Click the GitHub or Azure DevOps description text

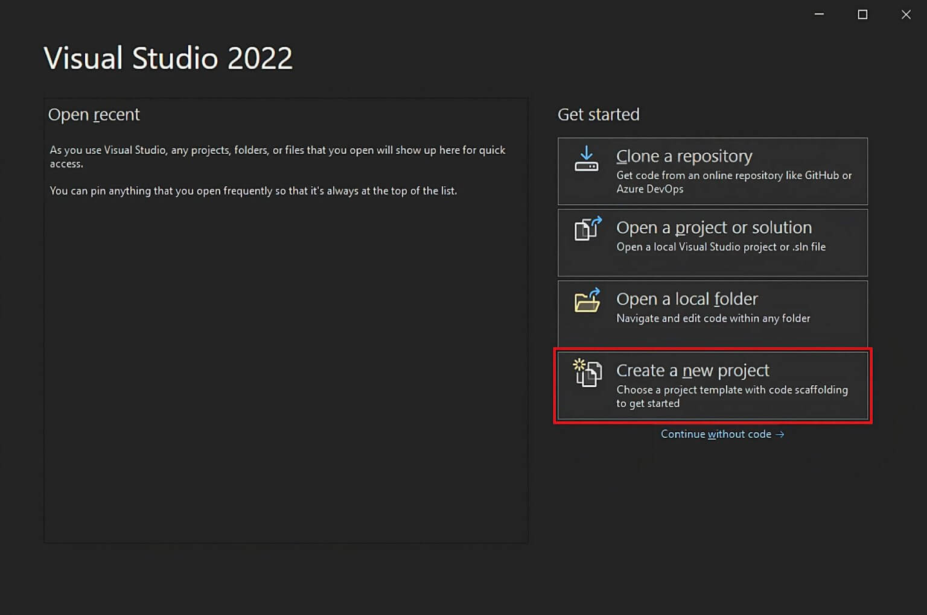point(734,182)
